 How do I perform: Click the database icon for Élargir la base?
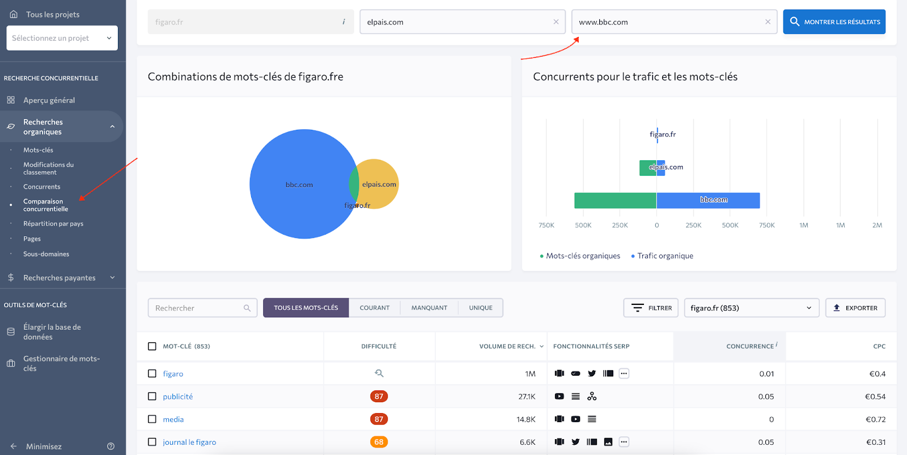(x=11, y=331)
